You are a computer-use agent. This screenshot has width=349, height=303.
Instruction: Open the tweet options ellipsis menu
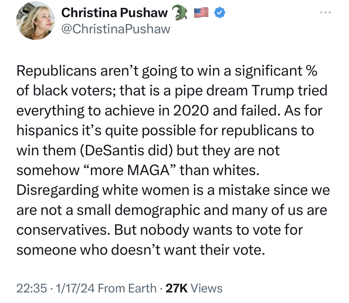pyautogui.click(x=325, y=12)
